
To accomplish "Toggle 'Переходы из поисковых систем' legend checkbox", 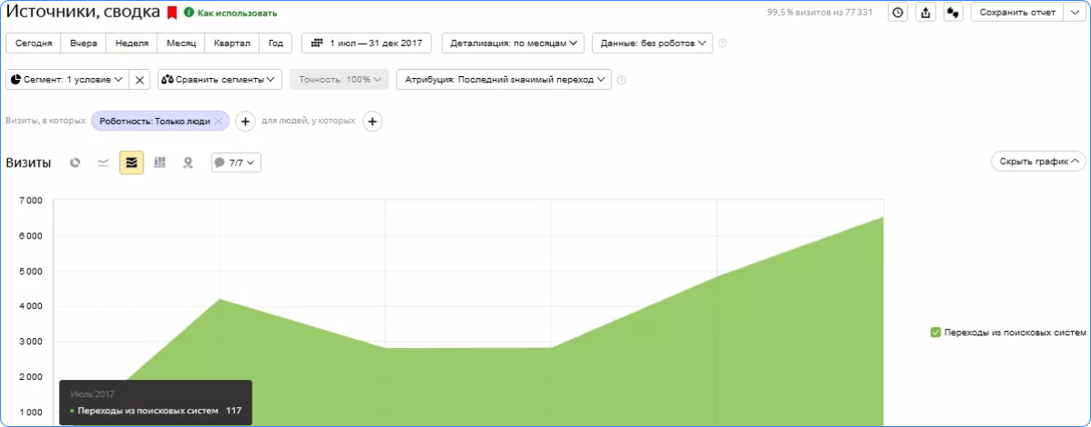I will [936, 333].
